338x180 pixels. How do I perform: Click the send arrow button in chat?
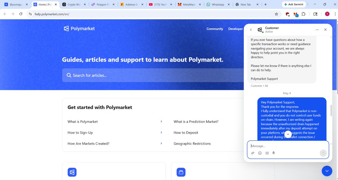[x=323, y=153]
